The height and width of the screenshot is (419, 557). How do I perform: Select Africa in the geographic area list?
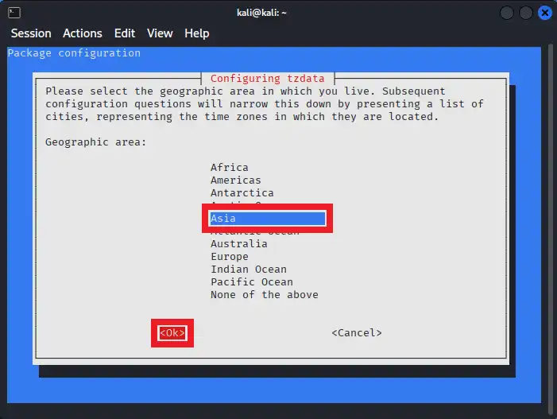(x=230, y=168)
